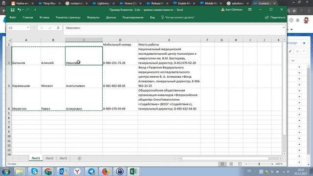The height and width of the screenshot is (176, 313).
Task: Open the Файл menu
Action: [x=13, y=18]
